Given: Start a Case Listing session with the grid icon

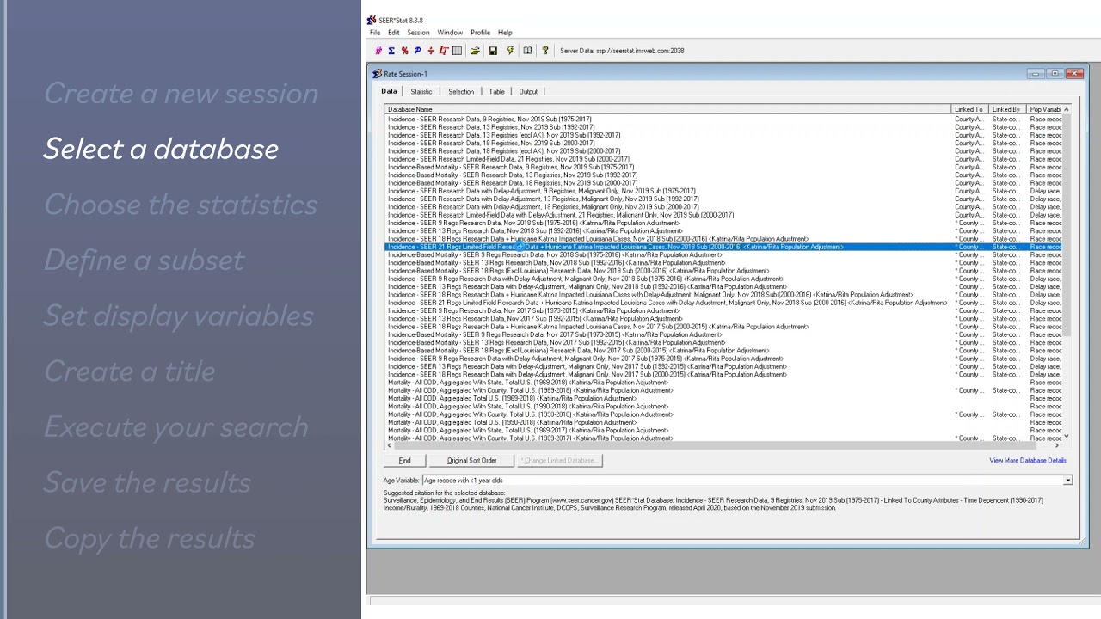Looking at the screenshot, I should coord(457,51).
